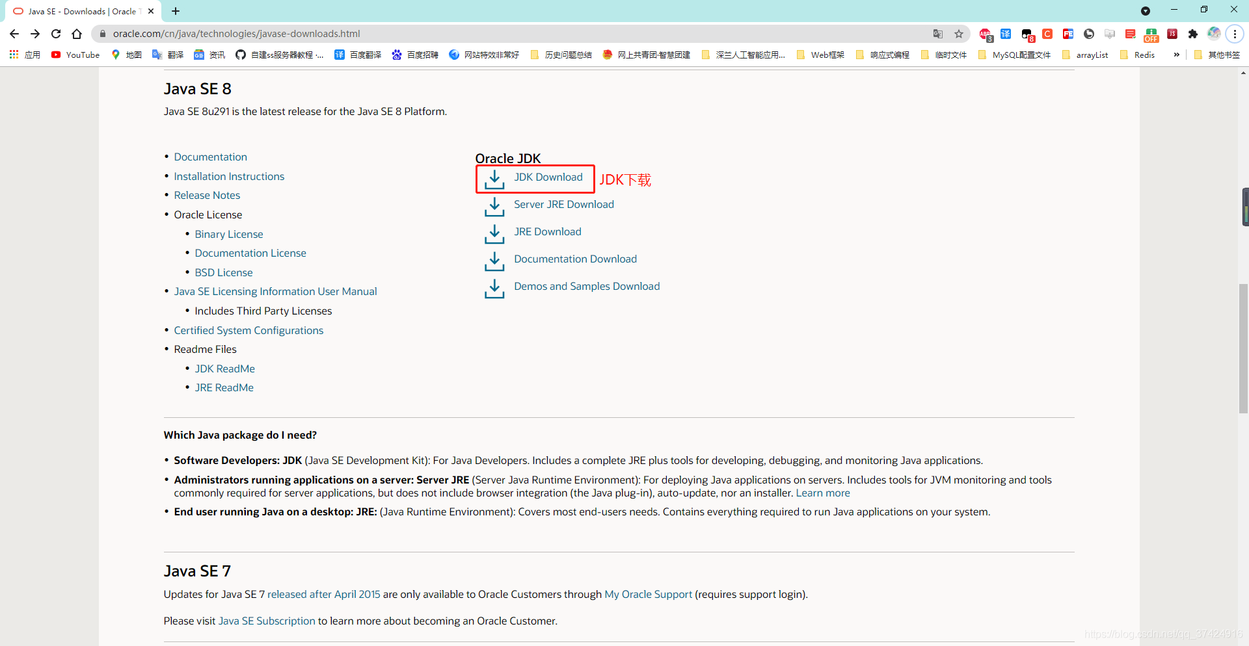Click the JDK Download link

(x=548, y=177)
